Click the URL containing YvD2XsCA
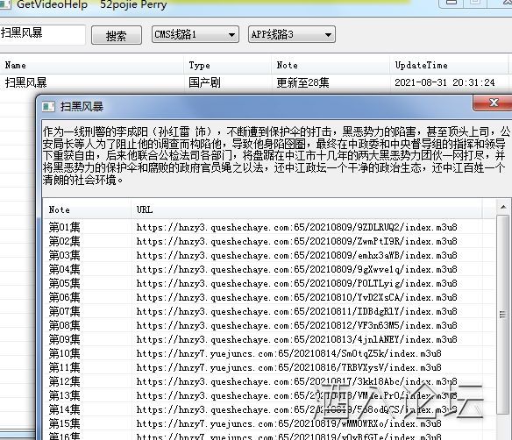512x440 pixels. pyautogui.click(x=297, y=297)
